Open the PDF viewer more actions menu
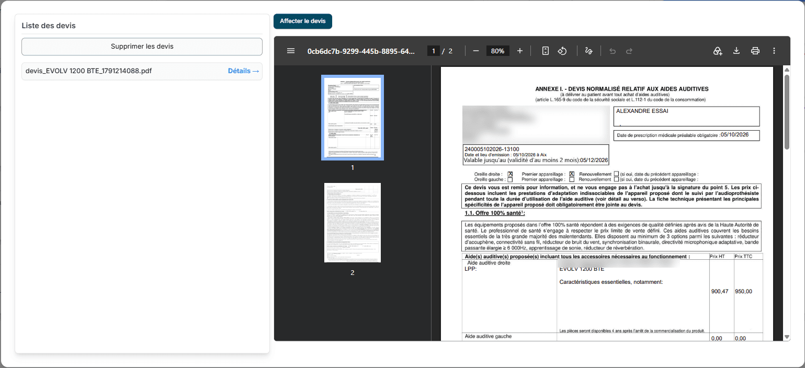805x368 pixels. tap(774, 51)
